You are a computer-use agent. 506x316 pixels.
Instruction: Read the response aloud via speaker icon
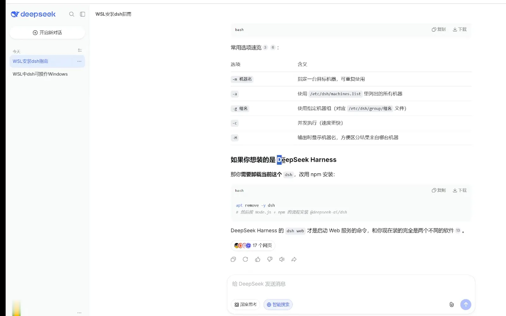click(282, 259)
